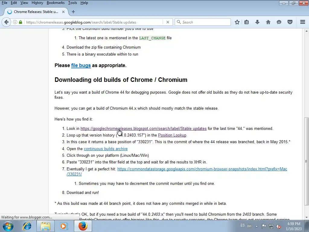Click the keyboard tray icon

pos(249,226)
